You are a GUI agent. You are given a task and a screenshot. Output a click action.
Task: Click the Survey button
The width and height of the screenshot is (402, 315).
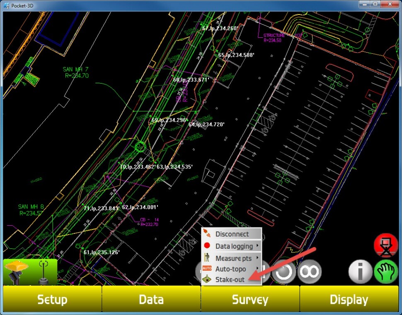click(250, 299)
